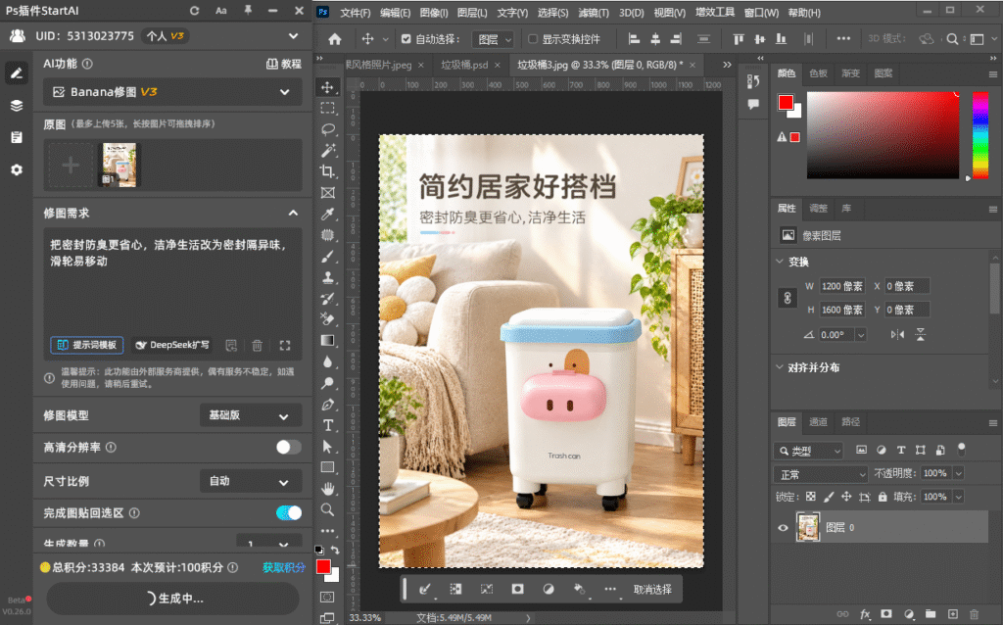Select the Frame tool
The image size is (1003, 625).
pos(327,193)
